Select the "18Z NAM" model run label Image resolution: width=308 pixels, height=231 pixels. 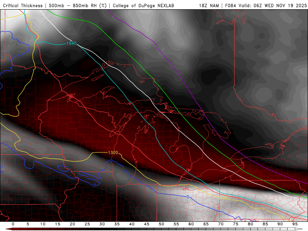click(209, 5)
